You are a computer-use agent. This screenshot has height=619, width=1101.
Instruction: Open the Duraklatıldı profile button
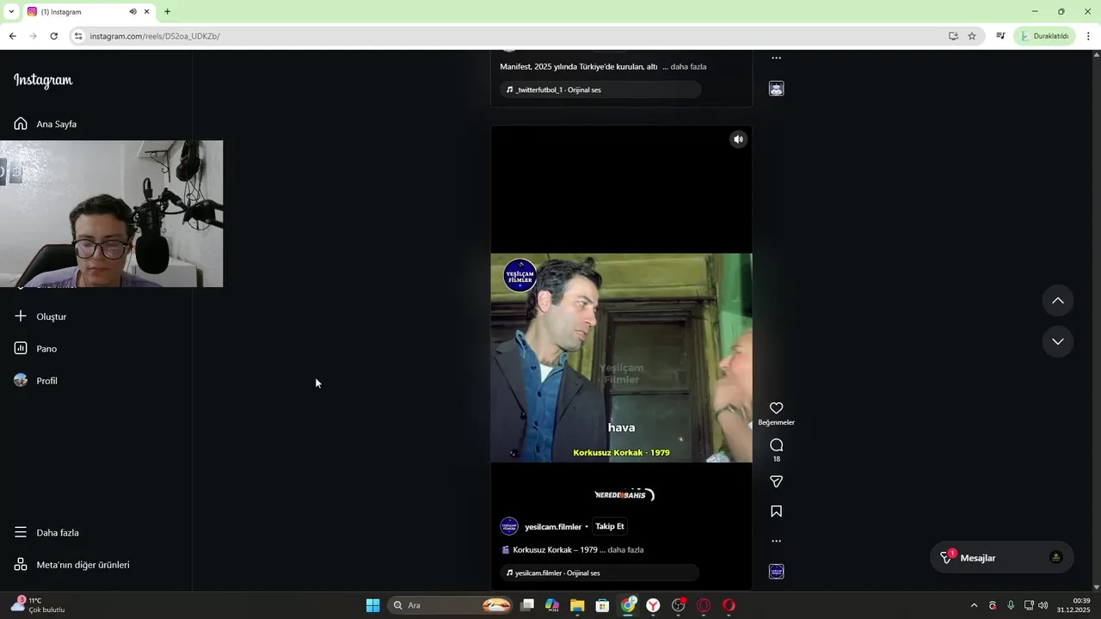click(1044, 36)
